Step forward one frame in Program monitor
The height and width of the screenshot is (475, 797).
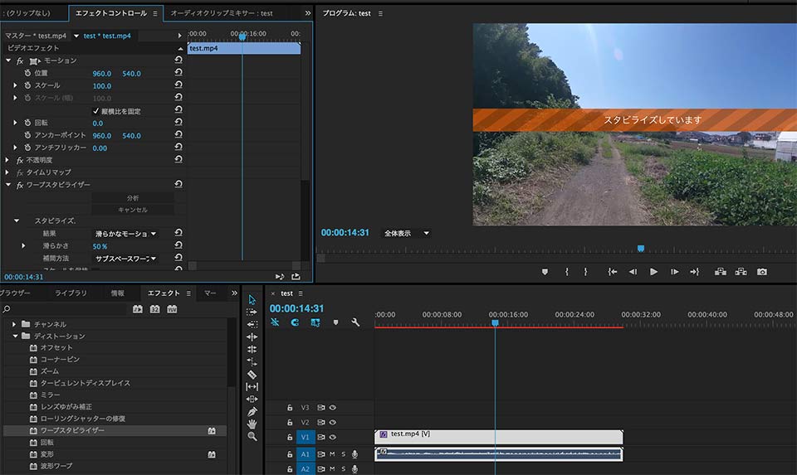click(x=674, y=272)
